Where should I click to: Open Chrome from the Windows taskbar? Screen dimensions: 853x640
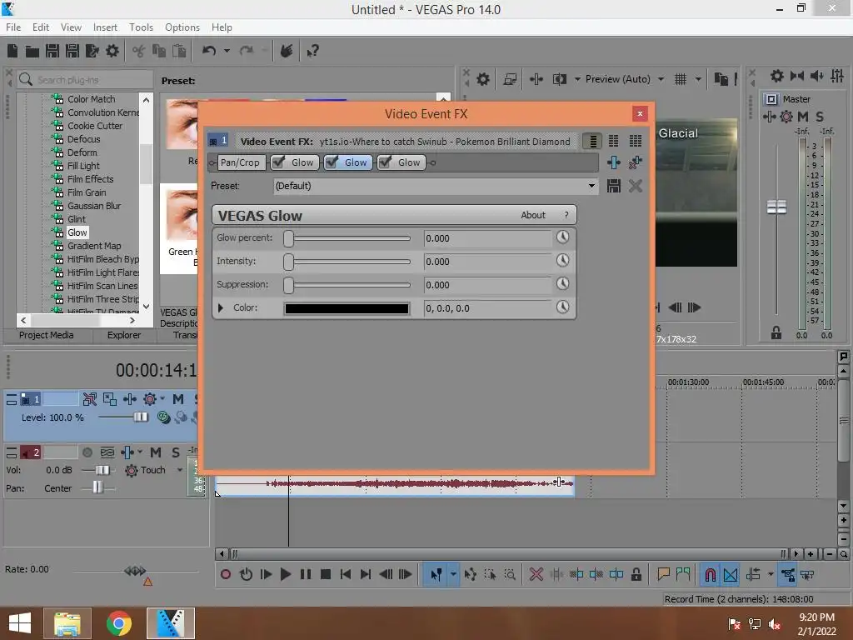(x=118, y=623)
